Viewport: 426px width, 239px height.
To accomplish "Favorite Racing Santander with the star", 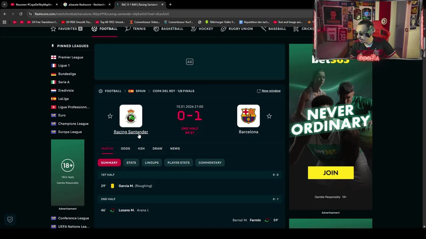I will (110, 116).
